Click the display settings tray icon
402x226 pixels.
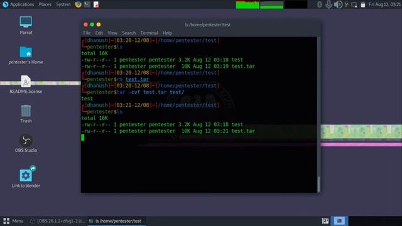(354, 4)
